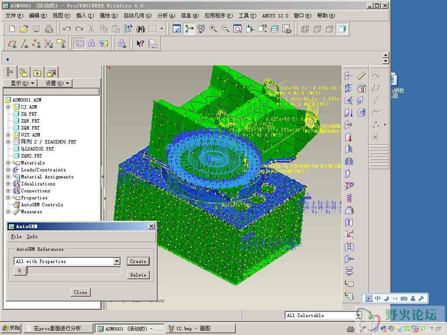Click the thermometer temperature load icon
The image size is (447, 335).
click(x=349, y=137)
